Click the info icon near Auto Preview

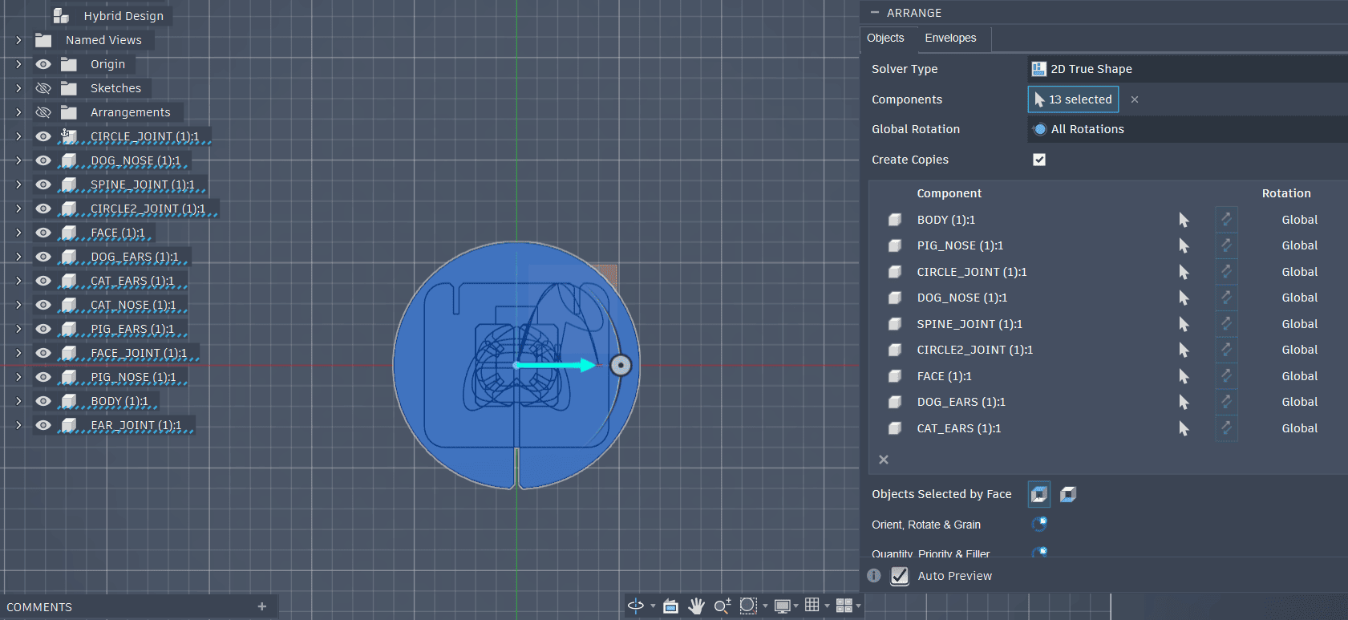click(x=874, y=576)
